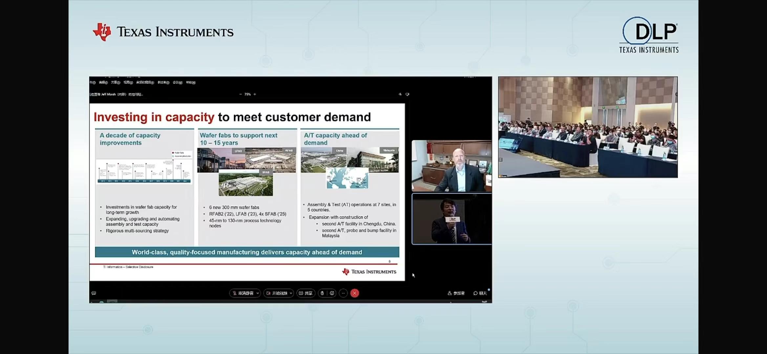The height and width of the screenshot is (354, 767).
Task: Open the 参加者(P) participant menu
Action: click(163, 82)
